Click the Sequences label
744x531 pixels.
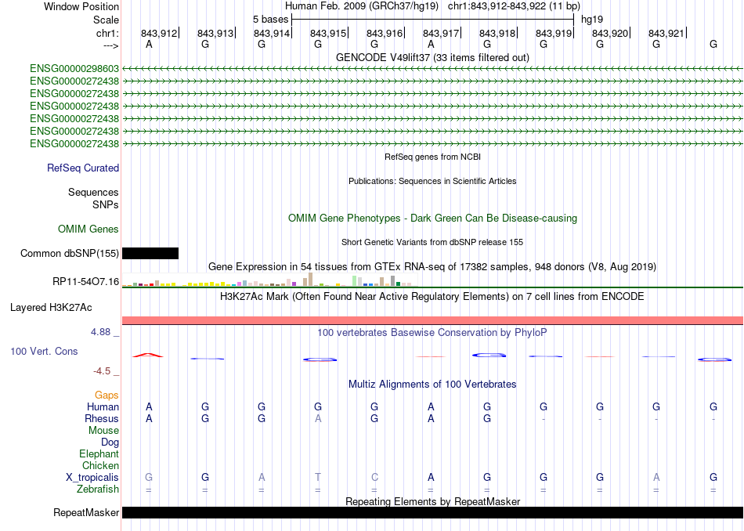(93, 192)
